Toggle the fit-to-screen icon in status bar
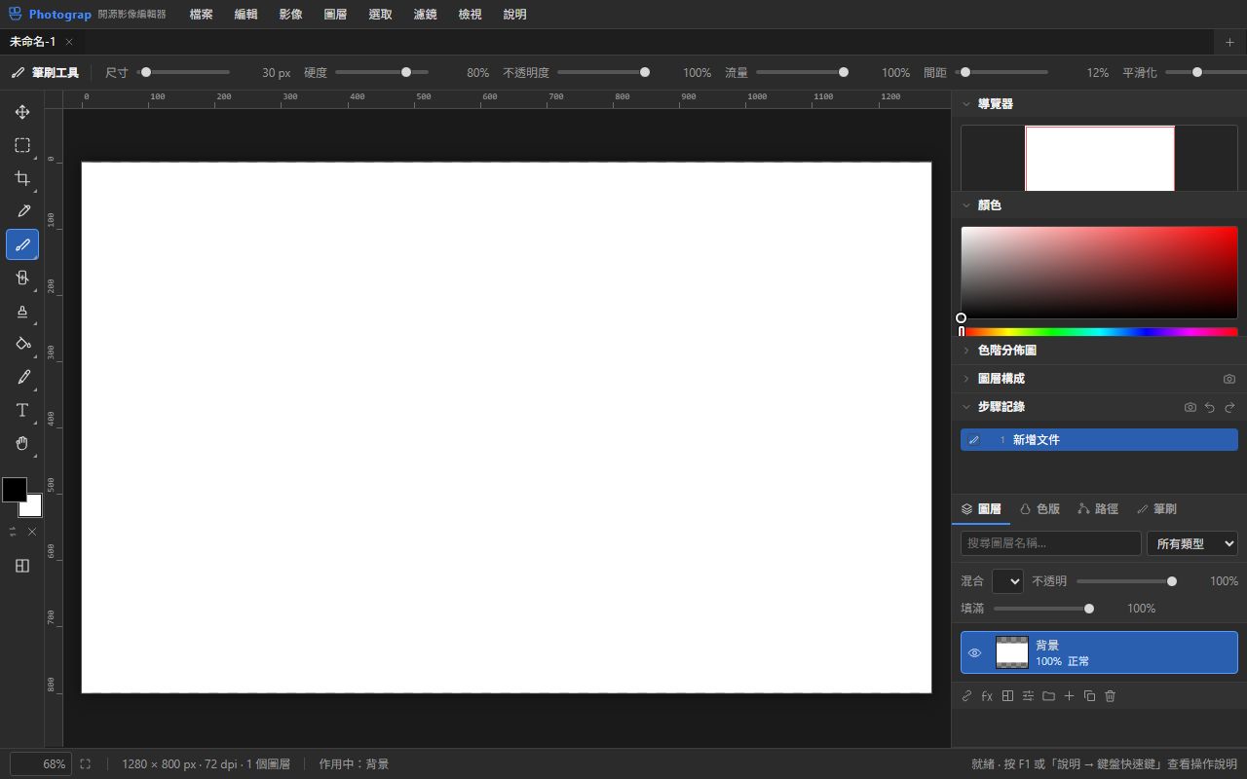 point(86,764)
